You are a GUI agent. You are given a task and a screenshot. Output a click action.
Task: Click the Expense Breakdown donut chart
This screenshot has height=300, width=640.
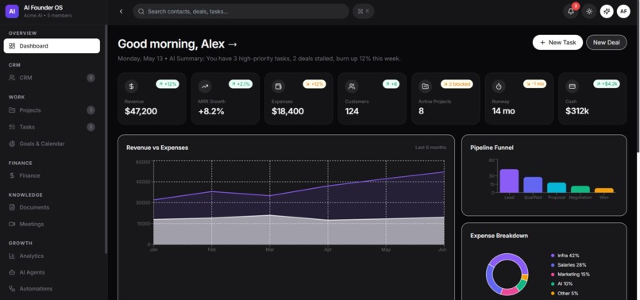507,275
